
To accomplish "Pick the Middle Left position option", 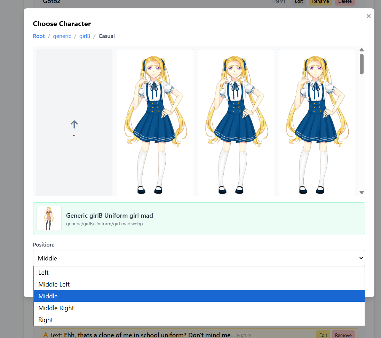I will click(x=54, y=284).
